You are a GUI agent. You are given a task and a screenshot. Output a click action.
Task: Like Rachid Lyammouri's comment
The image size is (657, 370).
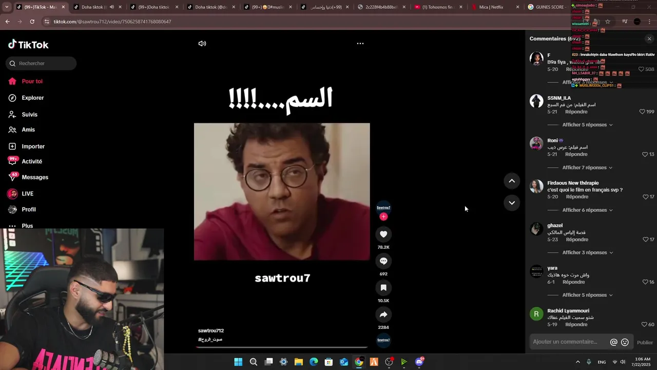coord(644,324)
